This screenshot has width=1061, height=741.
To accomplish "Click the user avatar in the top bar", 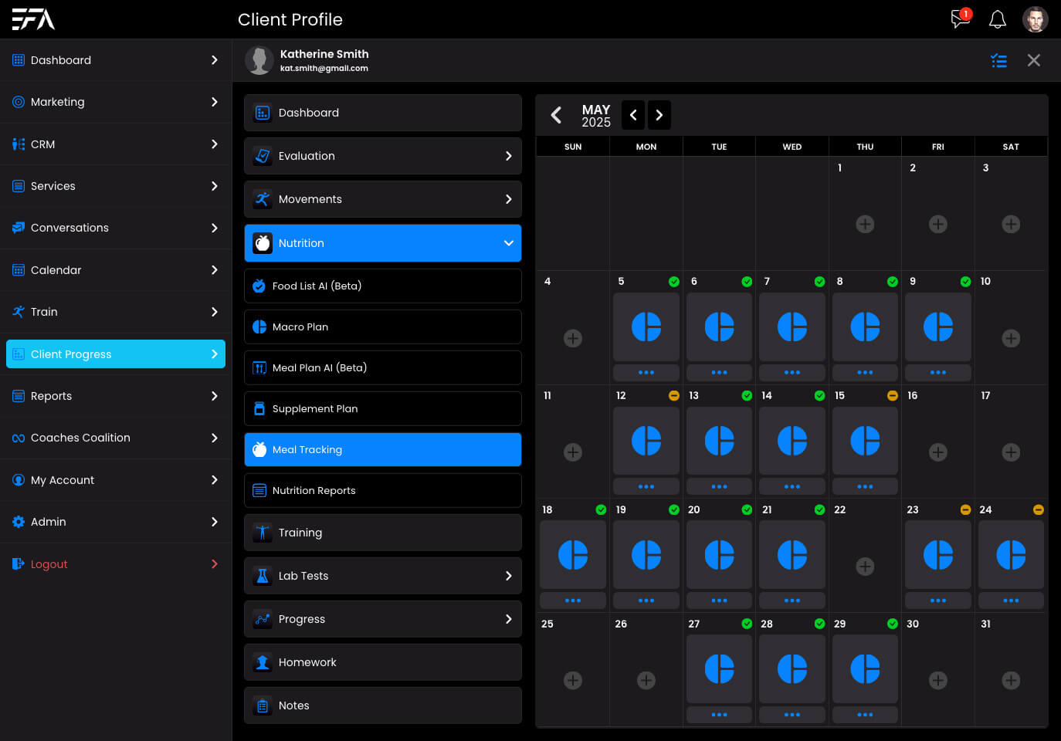I will pos(1035,19).
